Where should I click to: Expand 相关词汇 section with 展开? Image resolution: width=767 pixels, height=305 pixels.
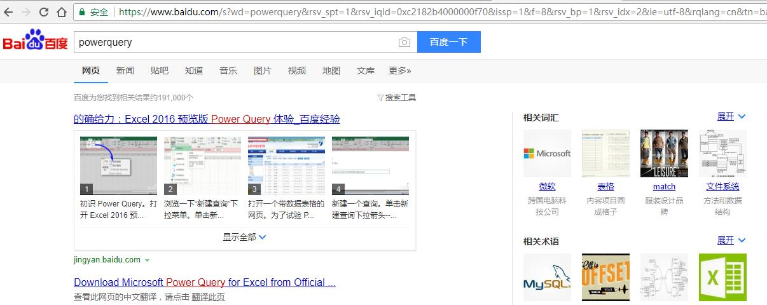point(731,117)
